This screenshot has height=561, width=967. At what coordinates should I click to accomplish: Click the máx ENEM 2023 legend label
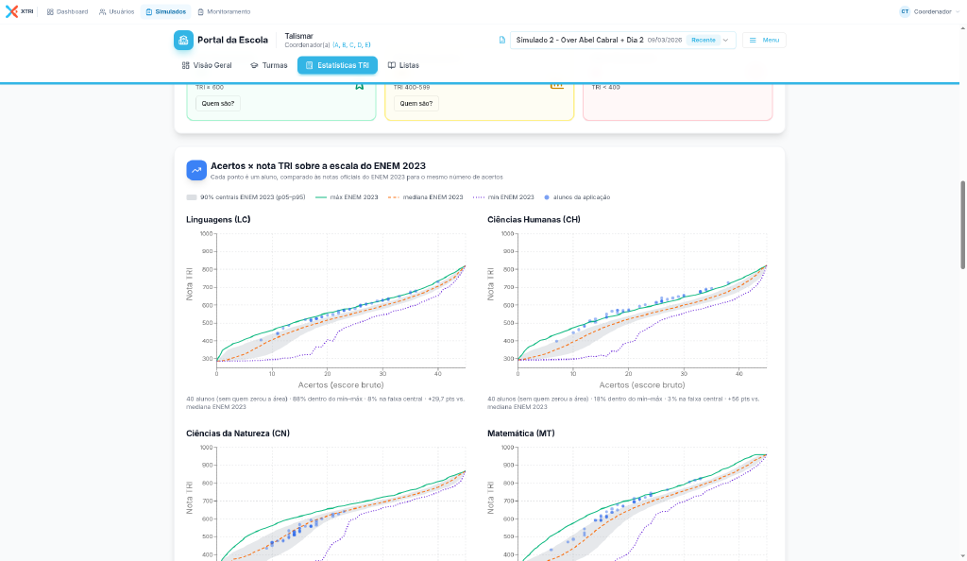tap(354, 197)
